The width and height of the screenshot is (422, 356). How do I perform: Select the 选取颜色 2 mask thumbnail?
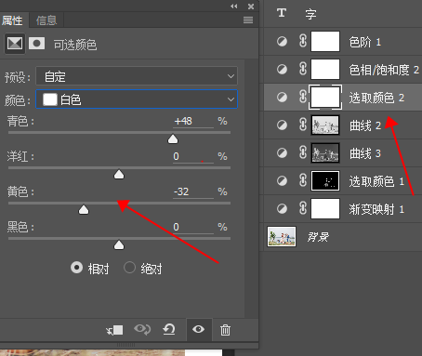pos(325,97)
